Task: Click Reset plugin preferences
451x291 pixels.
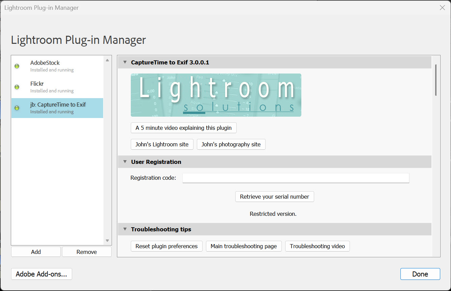Action: tap(167, 246)
